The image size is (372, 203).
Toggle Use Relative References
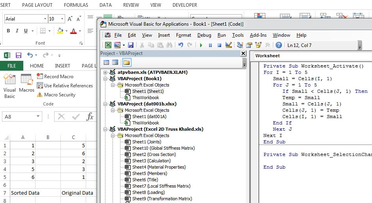(65, 86)
